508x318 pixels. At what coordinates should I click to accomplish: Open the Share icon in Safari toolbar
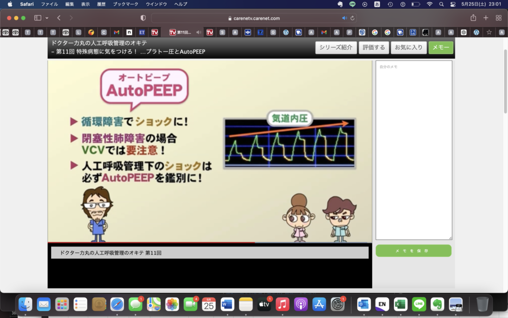pyautogui.click(x=473, y=18)
